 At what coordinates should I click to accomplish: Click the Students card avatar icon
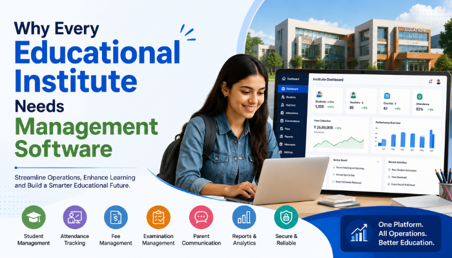click(x=319, y=94)
